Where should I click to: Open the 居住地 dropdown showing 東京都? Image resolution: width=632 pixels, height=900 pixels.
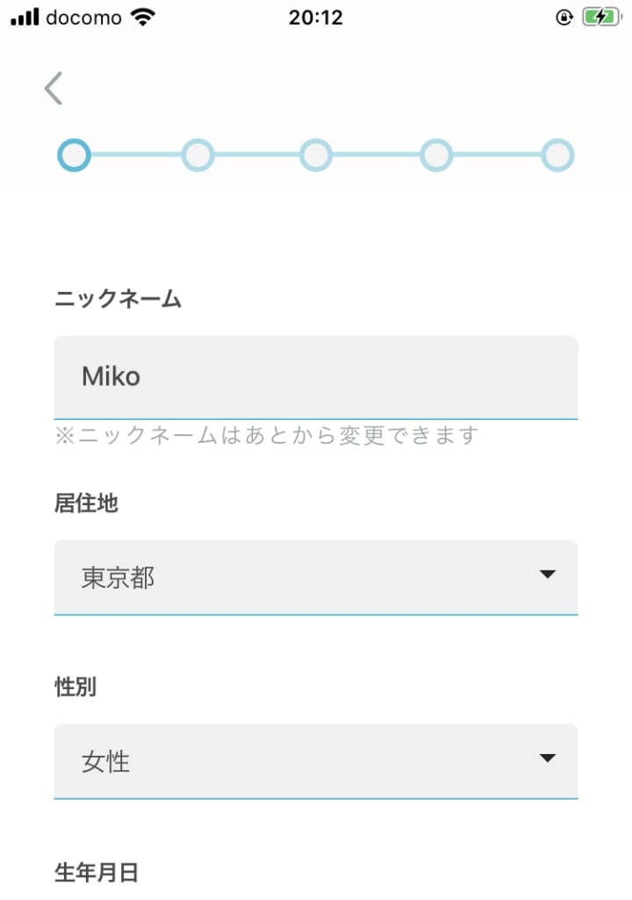click(x=298, y=577)
